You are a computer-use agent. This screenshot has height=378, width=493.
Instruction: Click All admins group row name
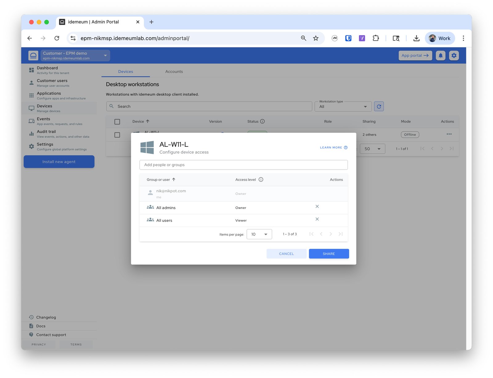click(166, 208)
